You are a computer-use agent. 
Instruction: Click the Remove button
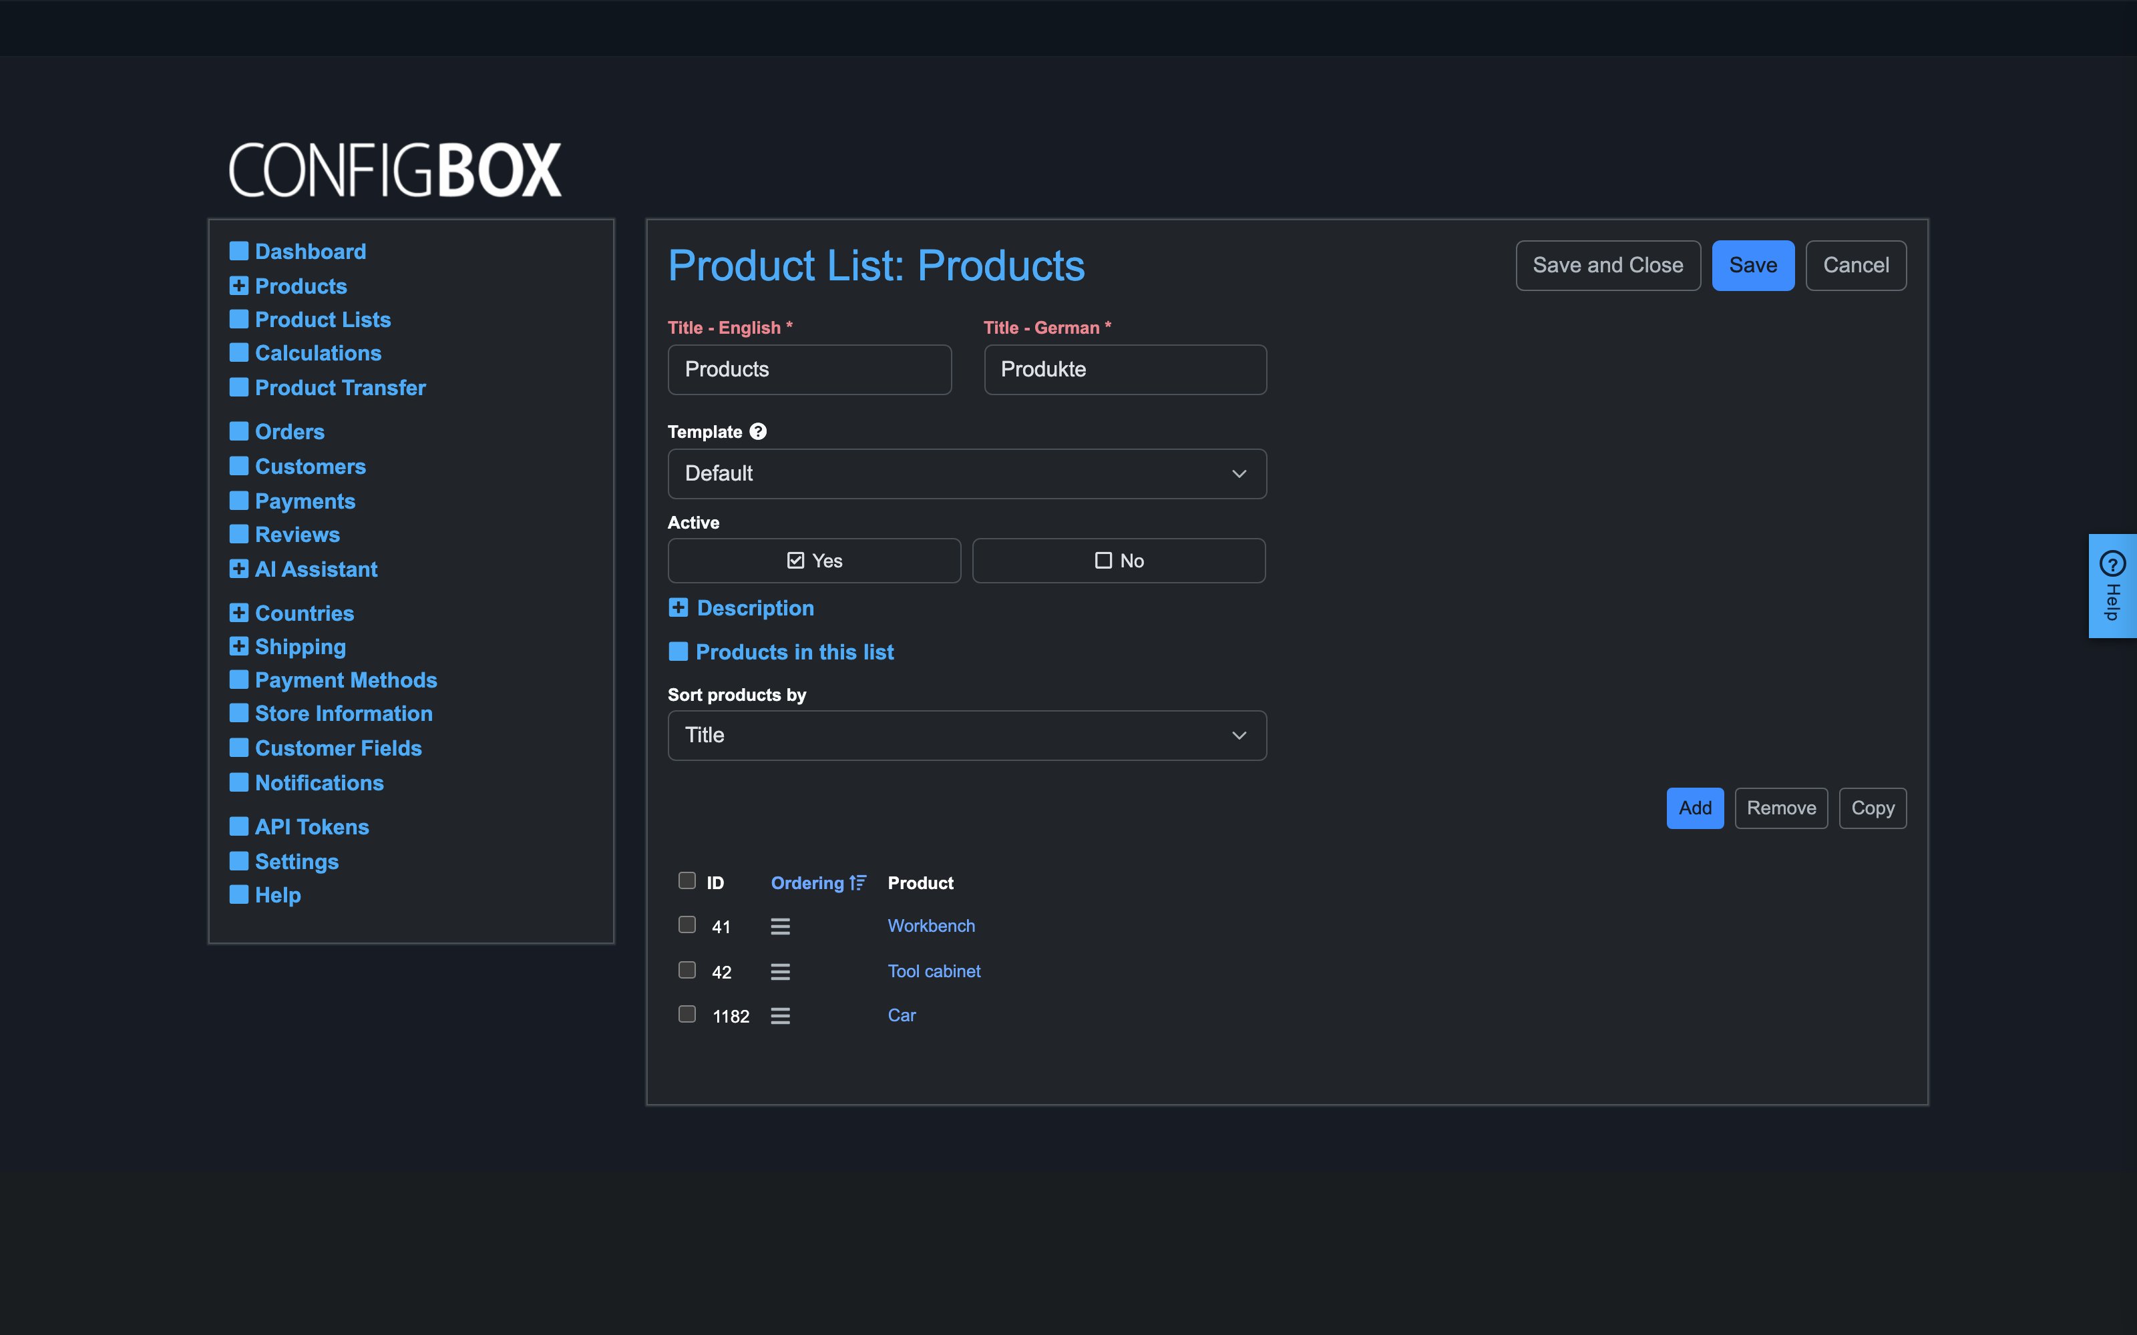coord(1781,808)
